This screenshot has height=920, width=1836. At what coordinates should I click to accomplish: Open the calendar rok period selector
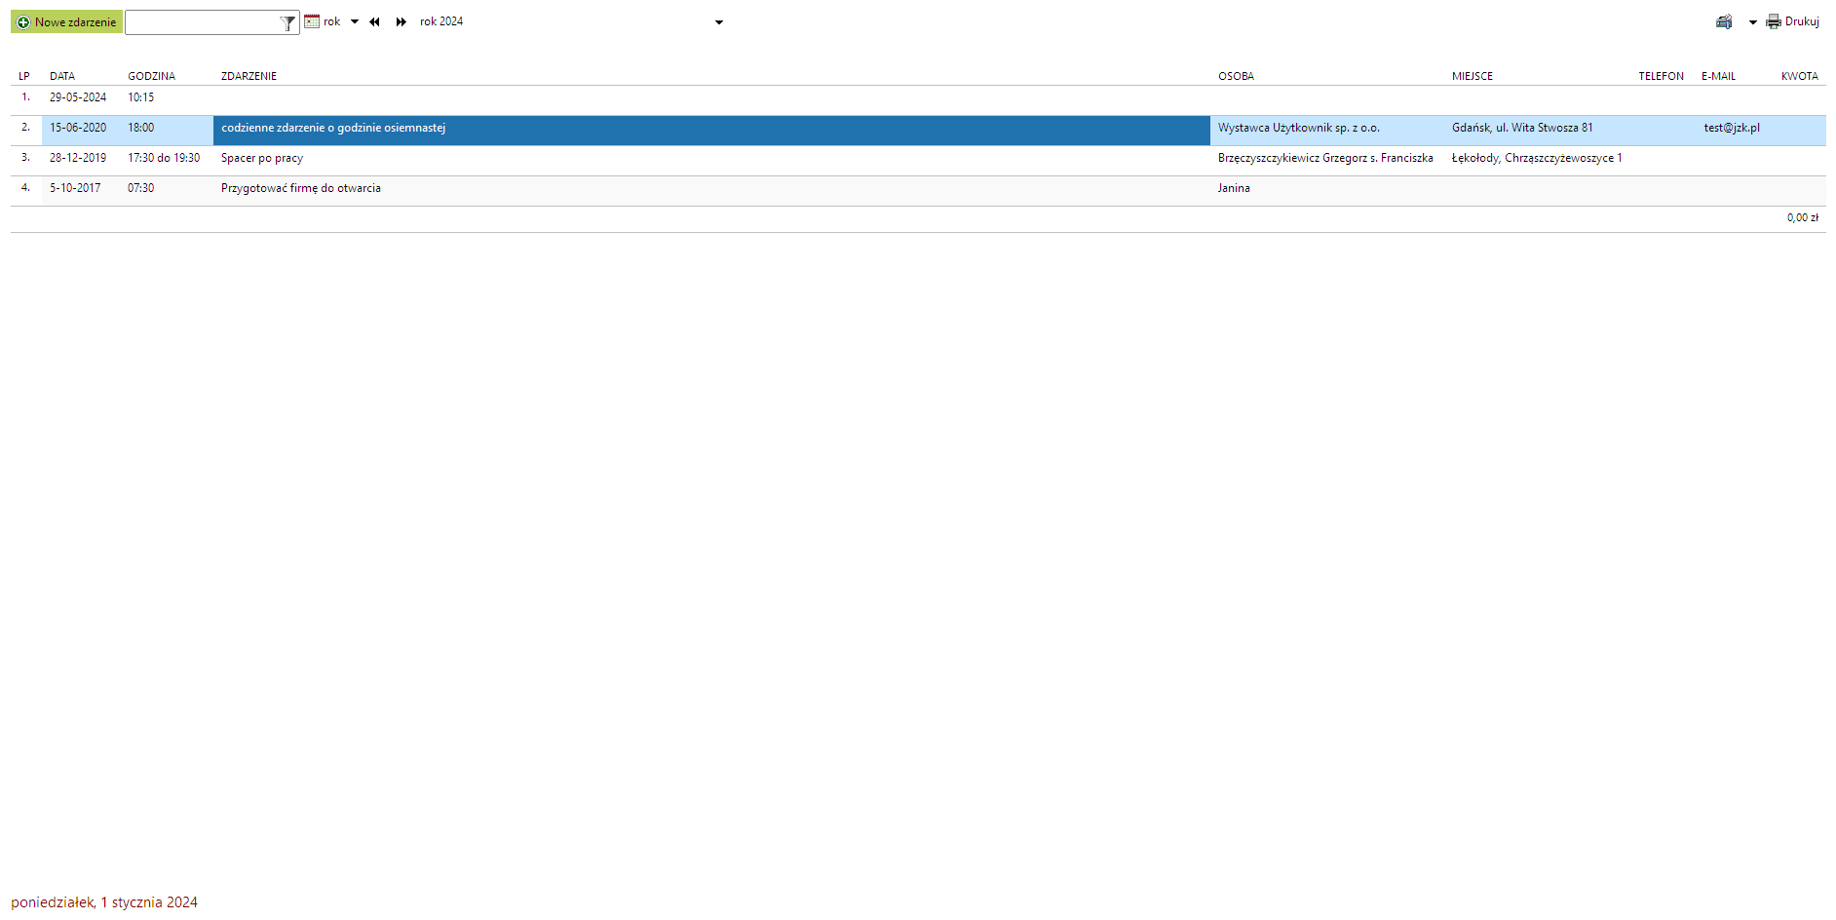coord(323,21)
